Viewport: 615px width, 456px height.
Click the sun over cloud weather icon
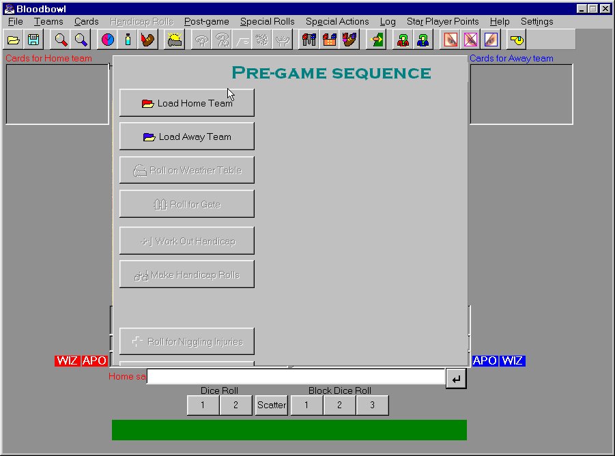coord(175,40)
